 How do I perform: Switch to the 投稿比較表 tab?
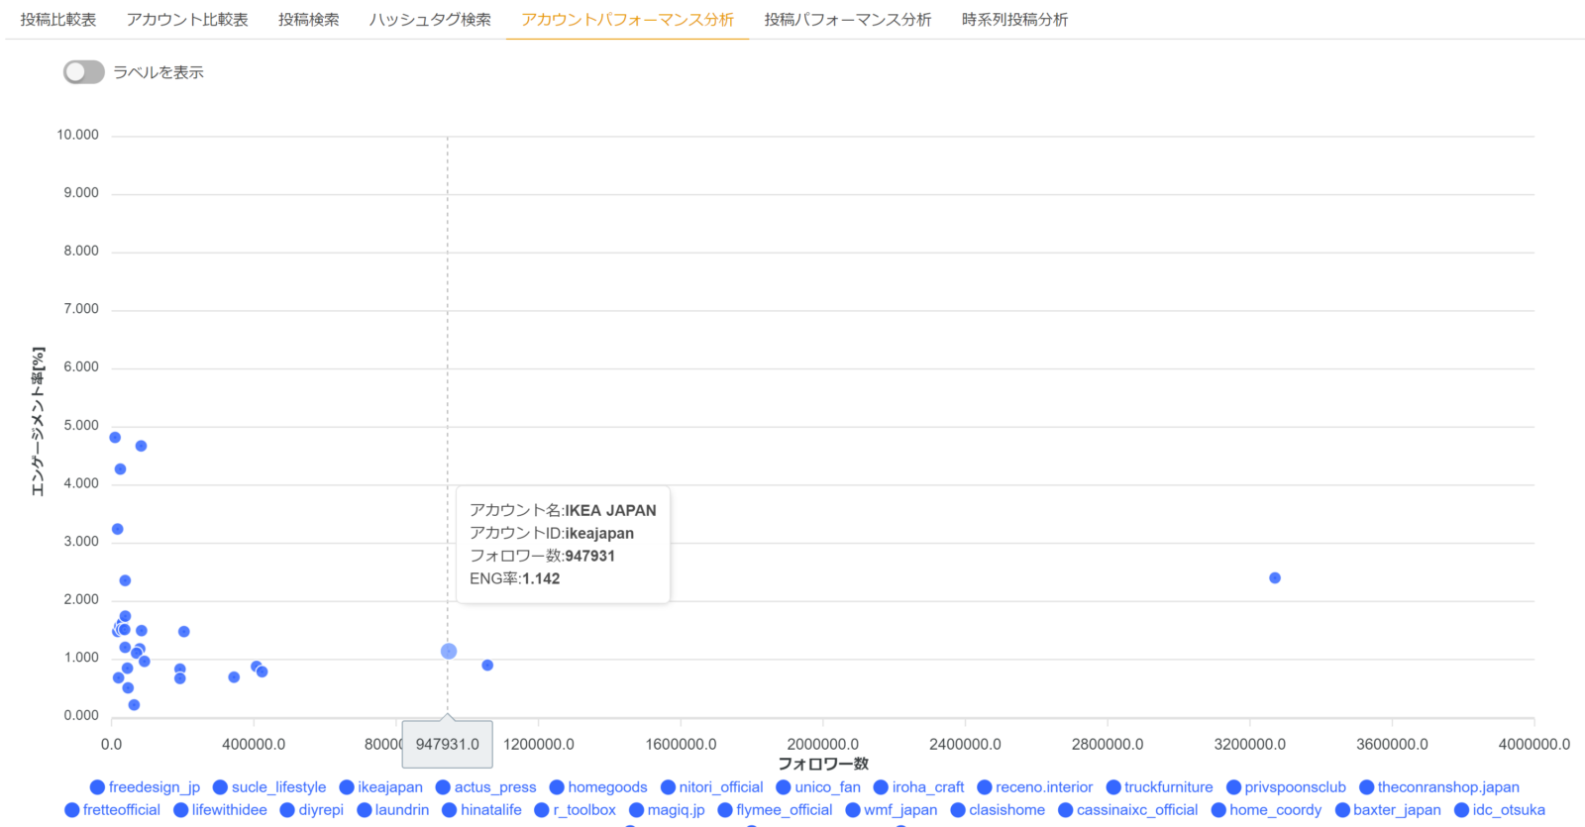click(x=58, y=20)
